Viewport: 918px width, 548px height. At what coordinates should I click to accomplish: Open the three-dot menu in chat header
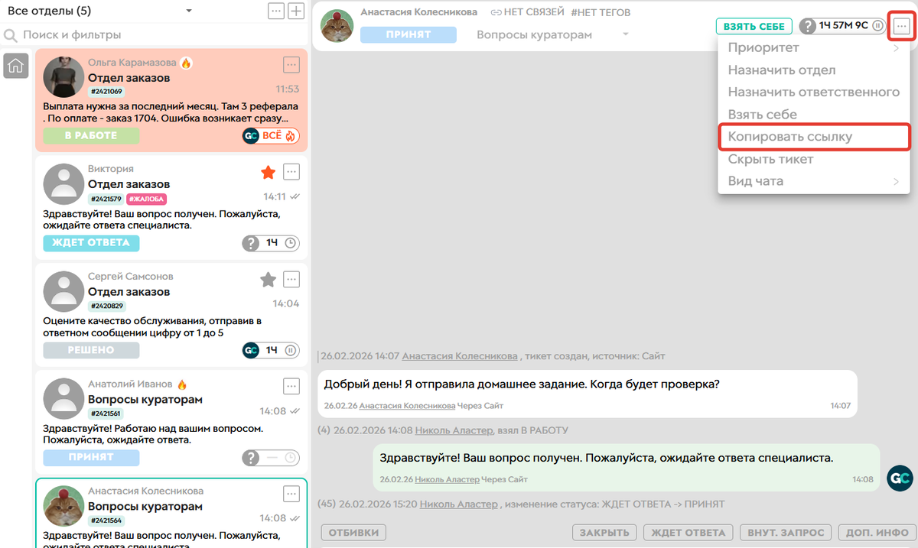pyautogui.click(x=902, y=26)
